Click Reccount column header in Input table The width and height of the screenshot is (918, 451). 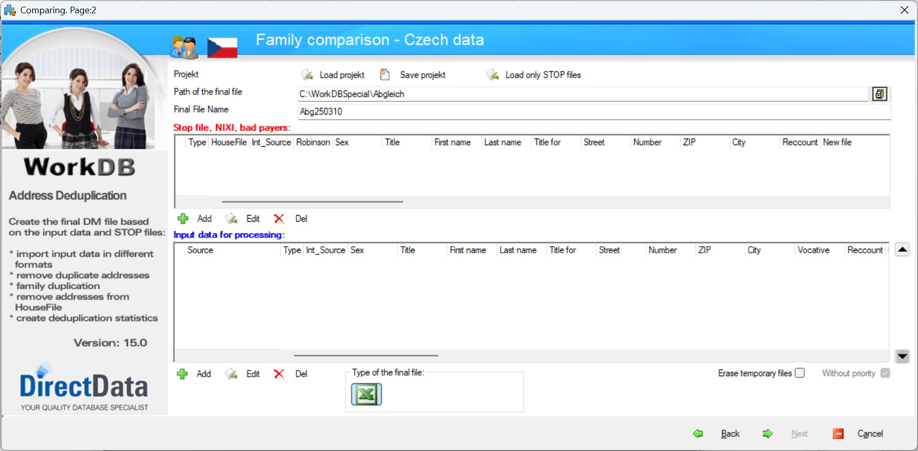865,250
